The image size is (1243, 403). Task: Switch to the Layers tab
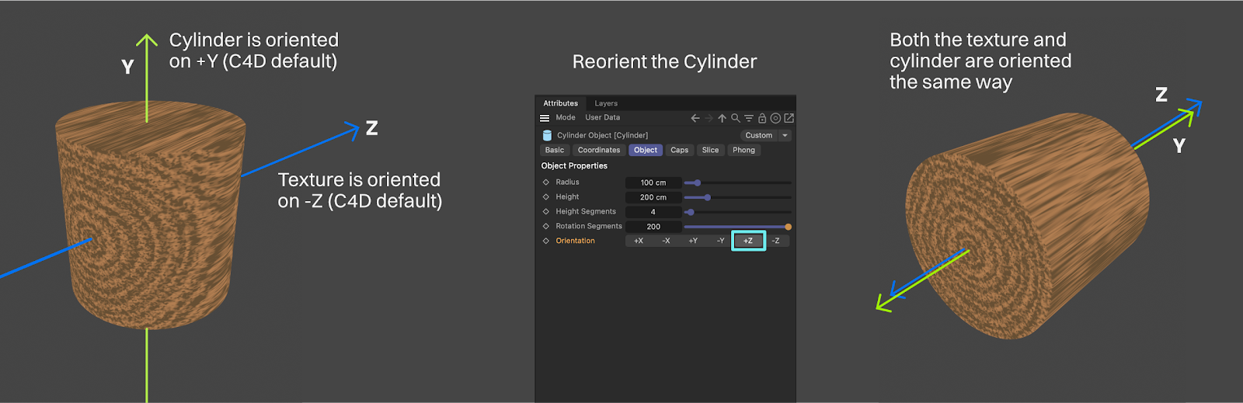[606, 103]
